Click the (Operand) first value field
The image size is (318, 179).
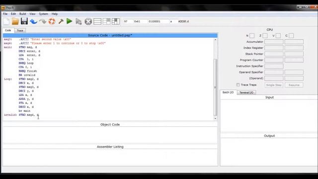point(274,79)
